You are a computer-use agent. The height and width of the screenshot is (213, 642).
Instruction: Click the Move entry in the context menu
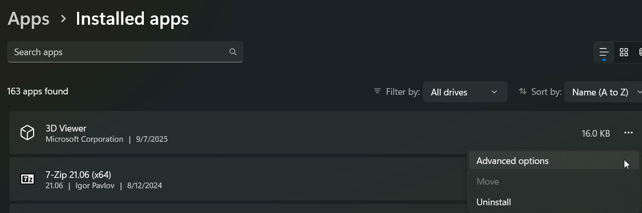coord(487,182)
